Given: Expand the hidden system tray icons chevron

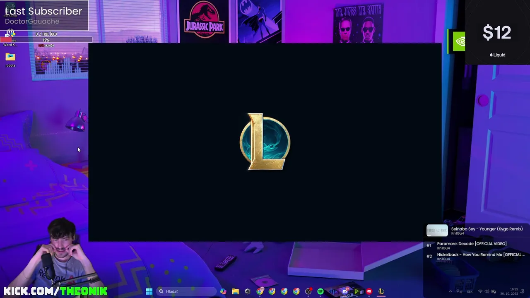Looking at the screenshot, I should coord(450,291).
